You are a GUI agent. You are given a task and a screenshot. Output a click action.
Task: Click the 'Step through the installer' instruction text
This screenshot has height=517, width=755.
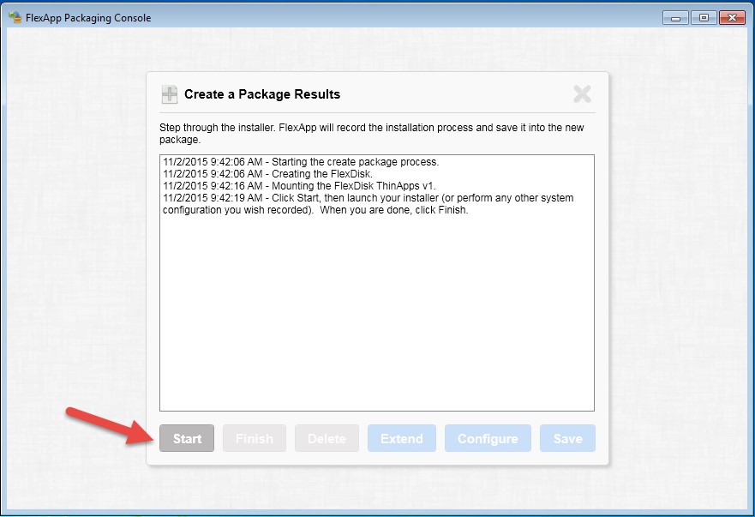coord(372,134)
